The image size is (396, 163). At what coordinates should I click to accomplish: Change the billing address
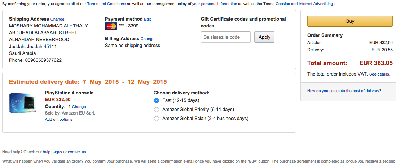(x=148, y=39)
